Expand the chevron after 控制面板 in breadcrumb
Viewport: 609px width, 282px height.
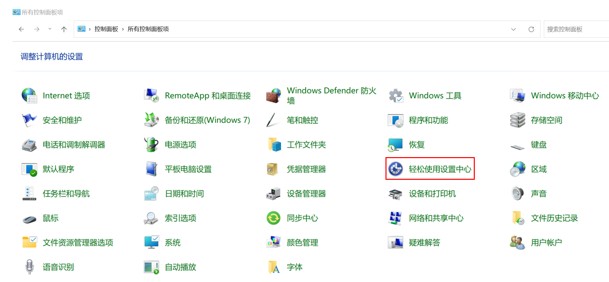(x=123, y=29)
